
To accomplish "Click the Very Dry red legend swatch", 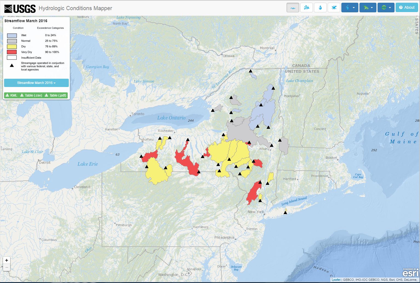I will (x=12, y=52).
